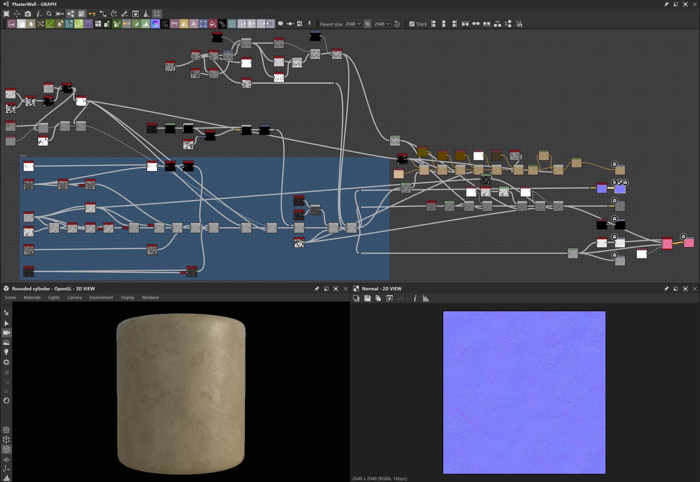Click the broom clean graph icon
Image resolution: width=700 pixels, height=482 pixels.
[146, 13]
